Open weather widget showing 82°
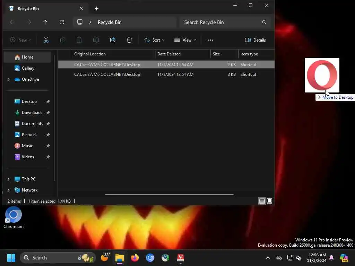This screenshot has height=266, width=355. click(x=105, y=257)
